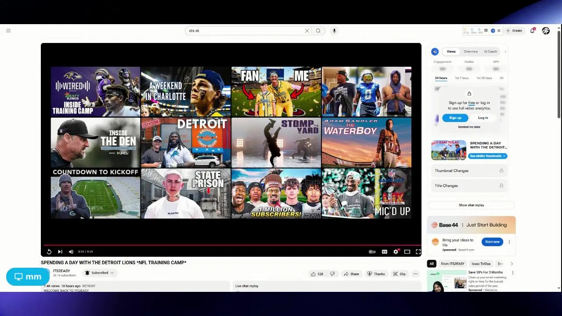Select the 1st 7 days range

click(x=461, y=78)
